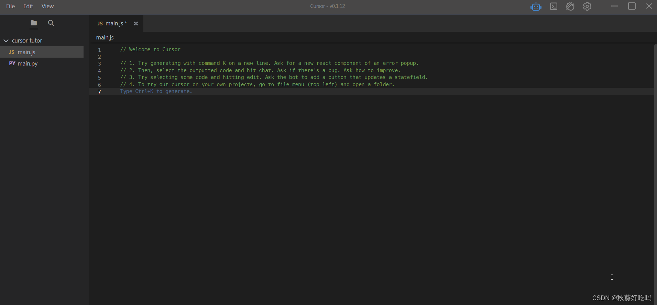Open the View menu

click(47, 6)
